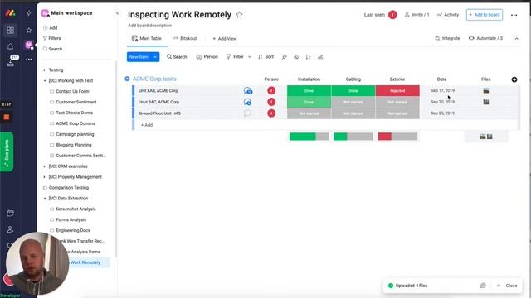Click the + Add item row field
The image size is (531, 298).
pyautogui.click(x=326, y=125)
